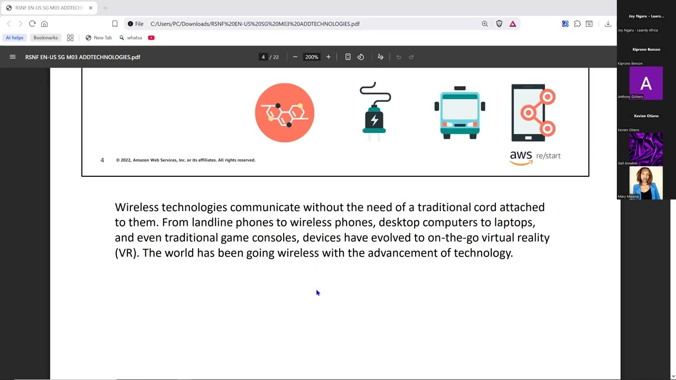
Task: Click the phone share illustration
Action: point(533,112)
